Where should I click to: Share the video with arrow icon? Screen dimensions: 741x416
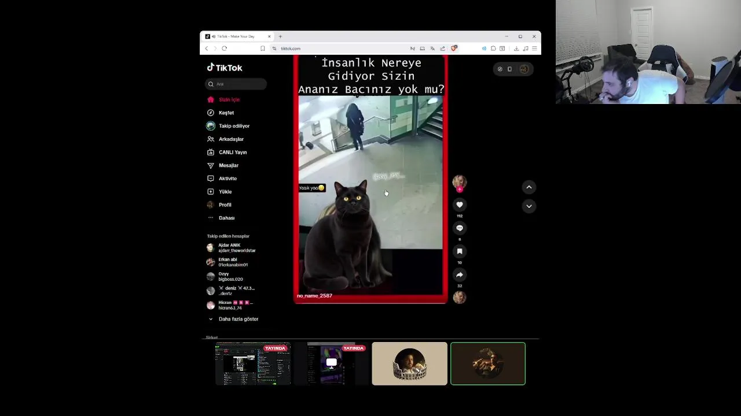pyautogui.click(x=460, y=274)
